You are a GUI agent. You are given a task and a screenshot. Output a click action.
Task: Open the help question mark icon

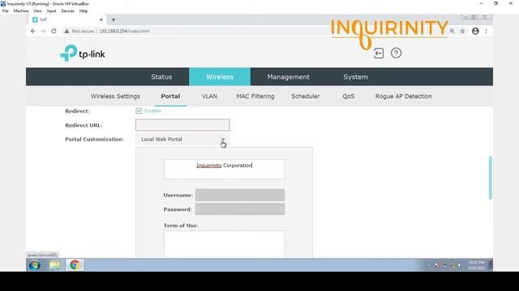(396, 53)
